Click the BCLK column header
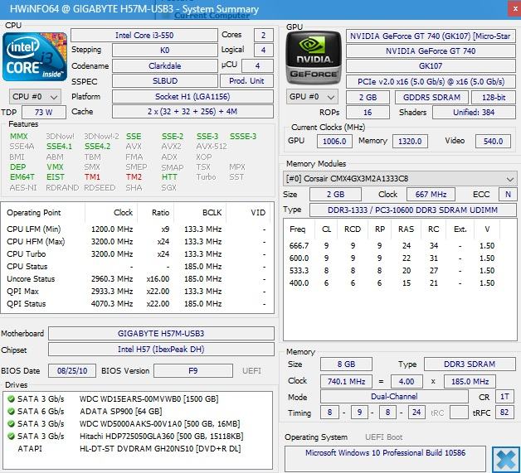Screen dimensions: 521x473 [x=200, y=213]
